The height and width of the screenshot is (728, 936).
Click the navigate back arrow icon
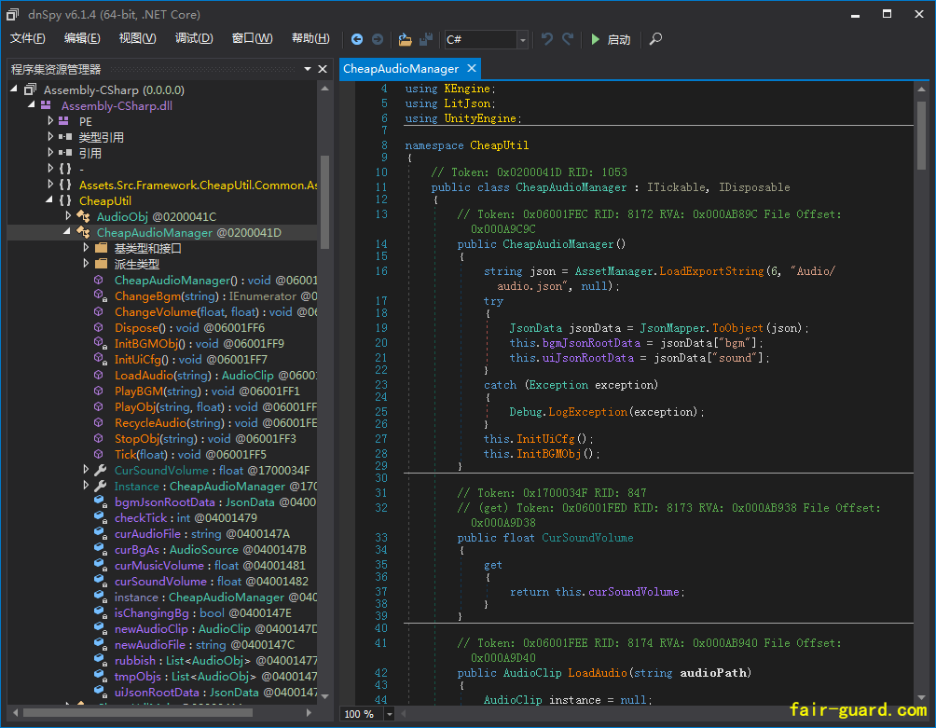click(357, 39)
